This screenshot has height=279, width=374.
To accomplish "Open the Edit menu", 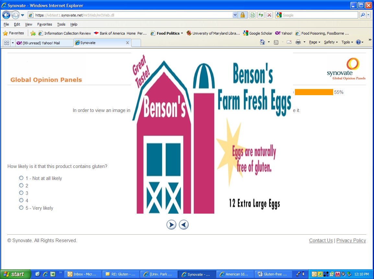I will (17, 24).
